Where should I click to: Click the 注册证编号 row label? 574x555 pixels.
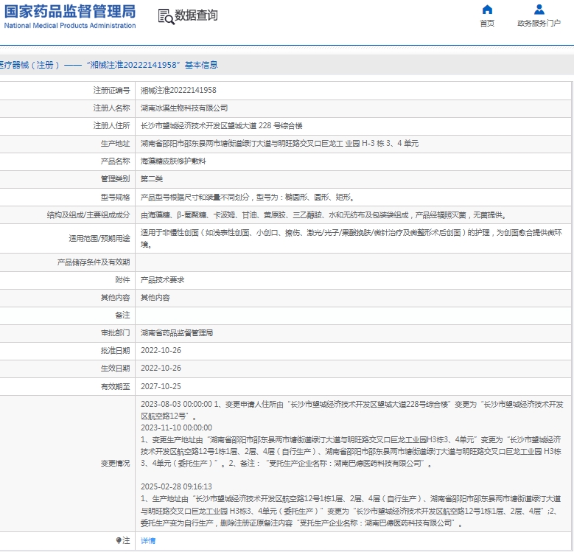coord(112,90)
